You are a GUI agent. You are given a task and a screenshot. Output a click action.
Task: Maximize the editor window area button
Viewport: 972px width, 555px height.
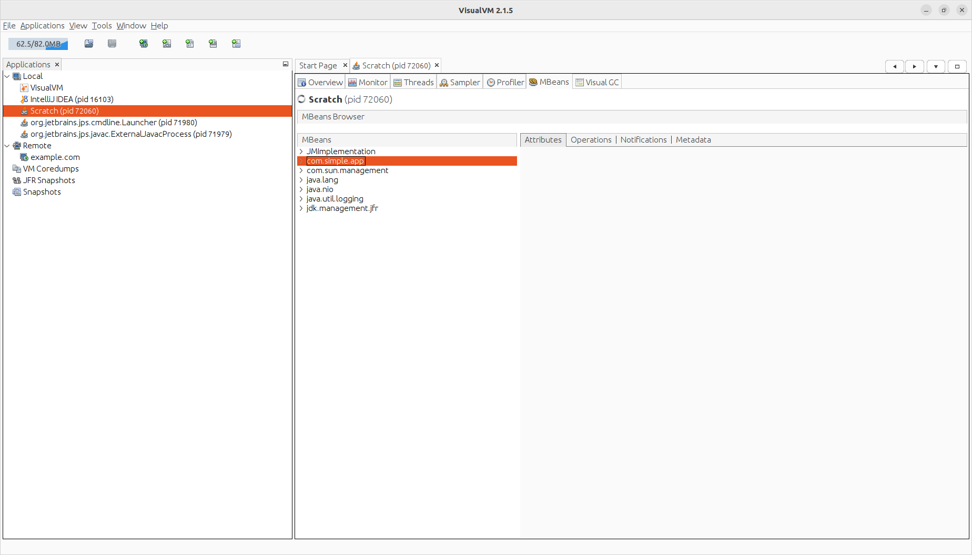click(x=957, y=66)
